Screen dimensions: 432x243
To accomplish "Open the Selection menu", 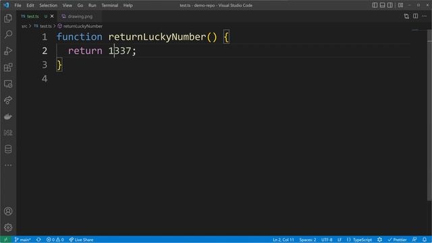I will (48, 5).
